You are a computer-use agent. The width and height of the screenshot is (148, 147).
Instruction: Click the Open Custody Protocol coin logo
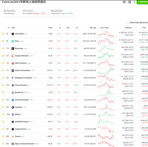pyautogui.click(x=13, y=144)
